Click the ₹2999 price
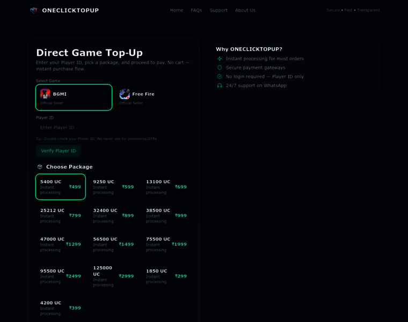408x322 pixels. click(x=126, y=276)
